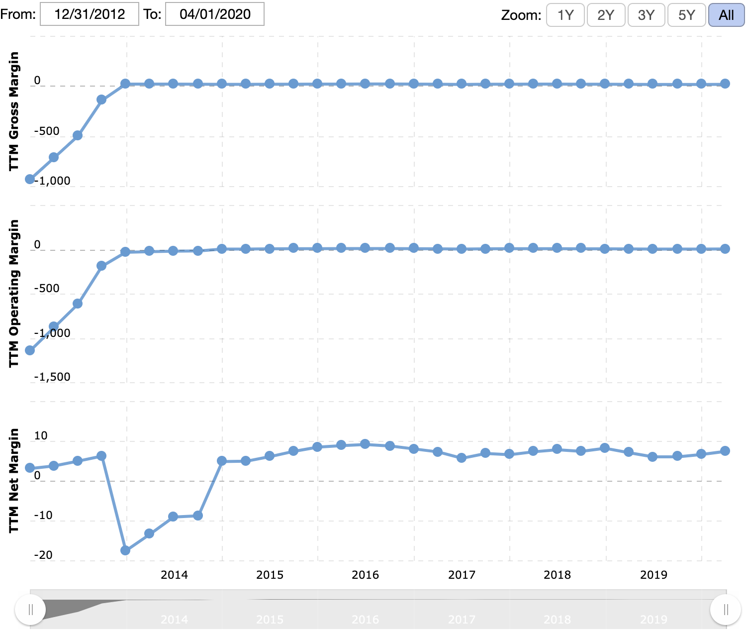Image resolution: width=746 pixels, height=632 pixels.
Task: Select the 1Y zoom button
Action: [565, 15]
